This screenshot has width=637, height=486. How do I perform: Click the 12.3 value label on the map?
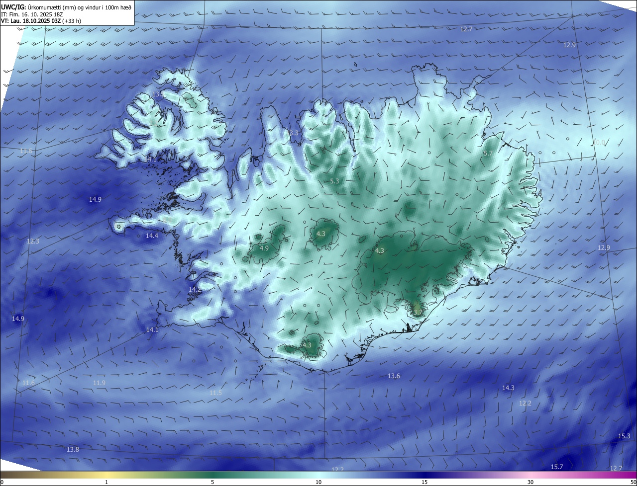(x=33, y=241)
